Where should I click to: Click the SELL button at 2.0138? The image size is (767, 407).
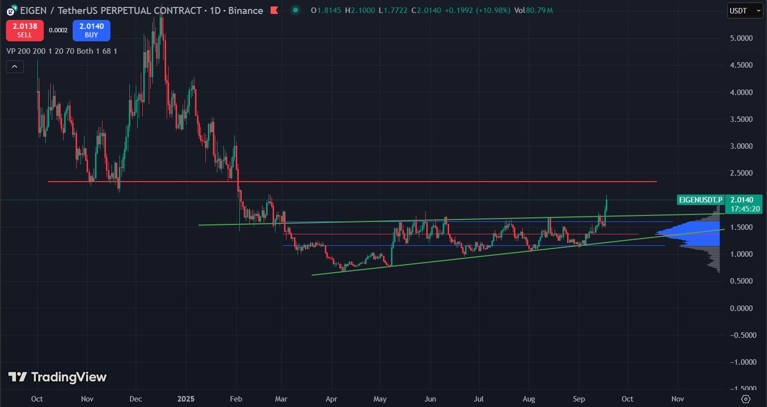click(24, 30)
